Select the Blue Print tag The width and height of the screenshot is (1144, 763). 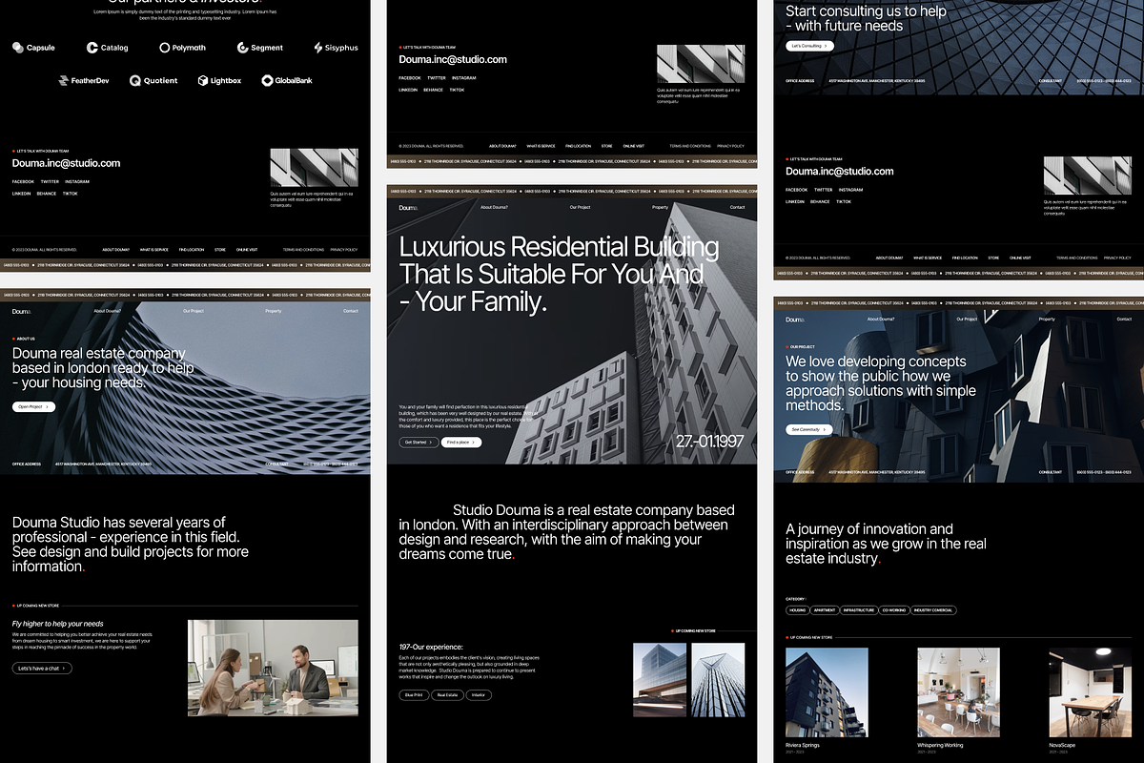[414, 695]
